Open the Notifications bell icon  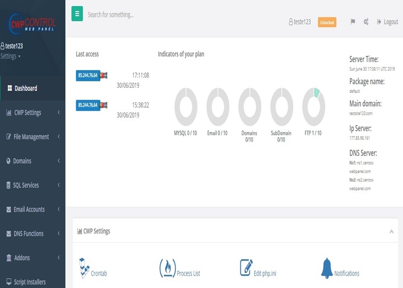[x=327, y=268]
